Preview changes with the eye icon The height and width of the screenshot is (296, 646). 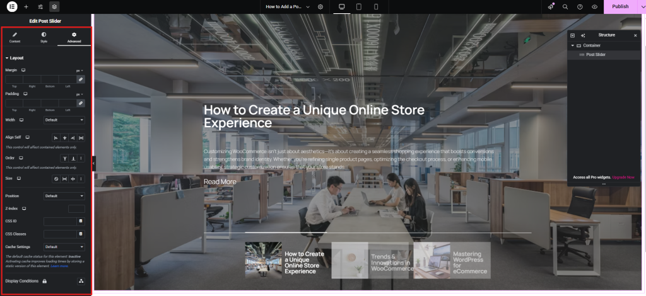point(594,6)
